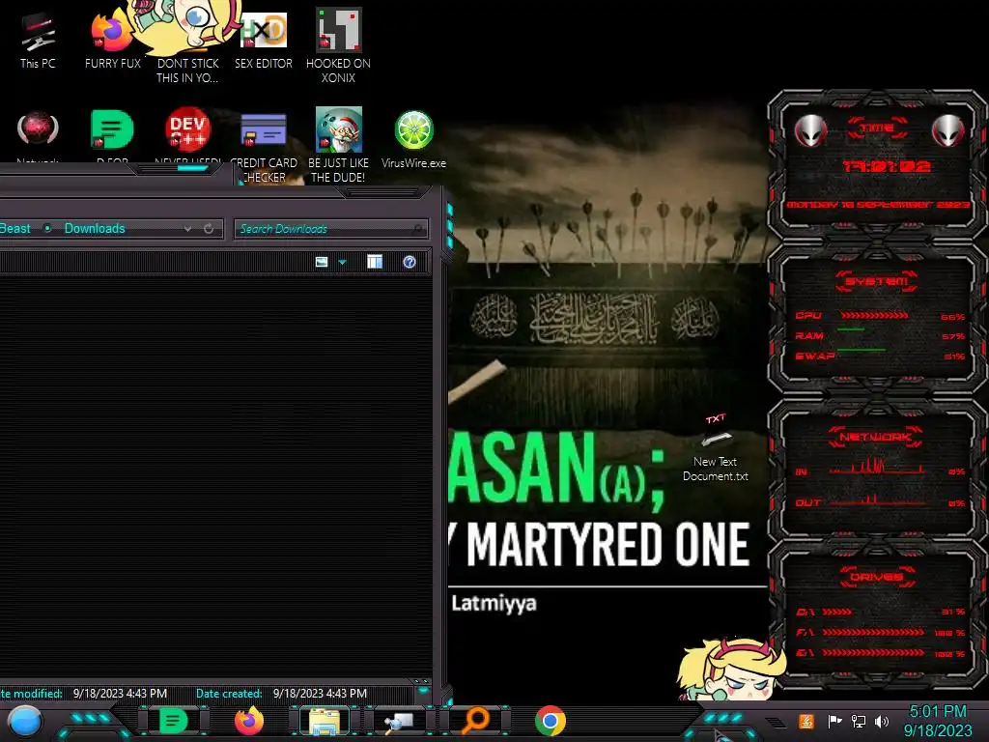Click the Network IN graph
989x742 pixels.
[x=878, y=467]
